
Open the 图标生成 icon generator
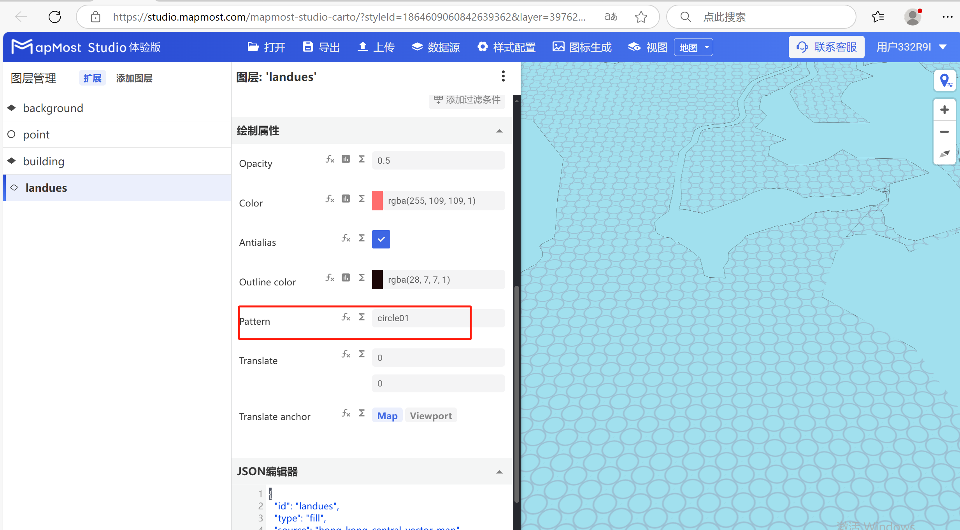581,47
